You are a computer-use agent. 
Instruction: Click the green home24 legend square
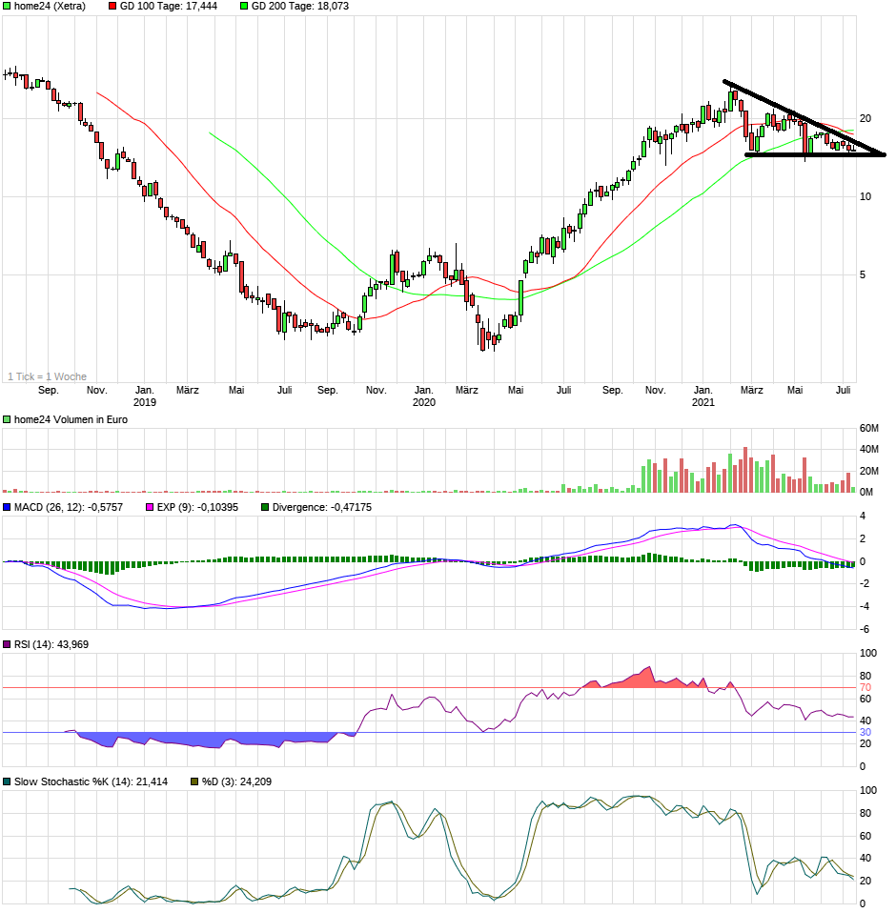(9, 7)
